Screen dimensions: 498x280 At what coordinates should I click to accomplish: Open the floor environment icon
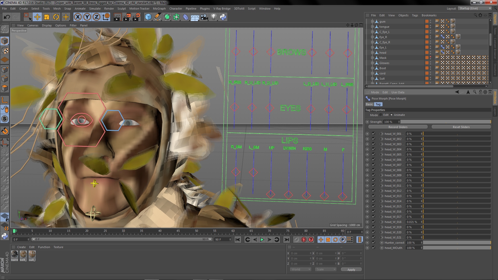coord(195,17)
